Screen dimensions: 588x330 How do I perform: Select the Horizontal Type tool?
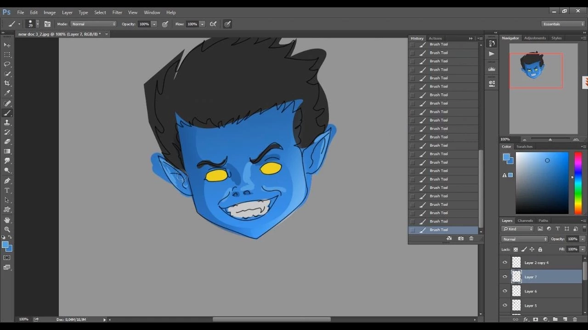(7, 191)
